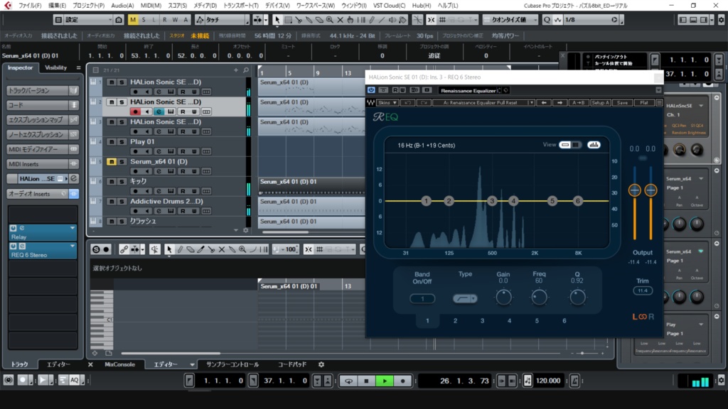
Task: Toggle the REQ analyzer view button
Action: point(594,145)
